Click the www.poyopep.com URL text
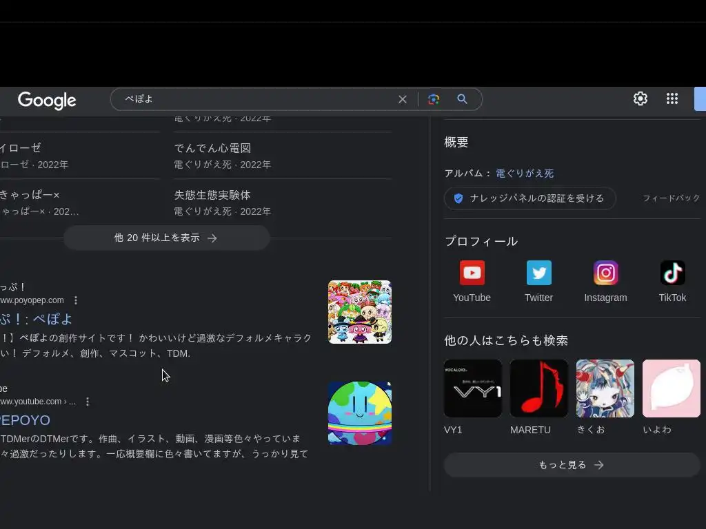 pos(32,300)
